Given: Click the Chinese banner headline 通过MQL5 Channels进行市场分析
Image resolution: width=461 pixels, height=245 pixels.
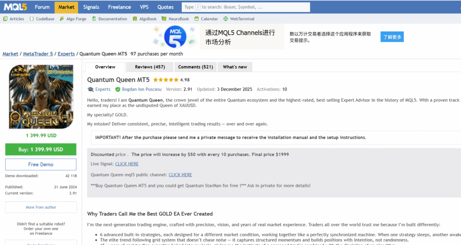Looking at the screenshot, I should (240, 37).
